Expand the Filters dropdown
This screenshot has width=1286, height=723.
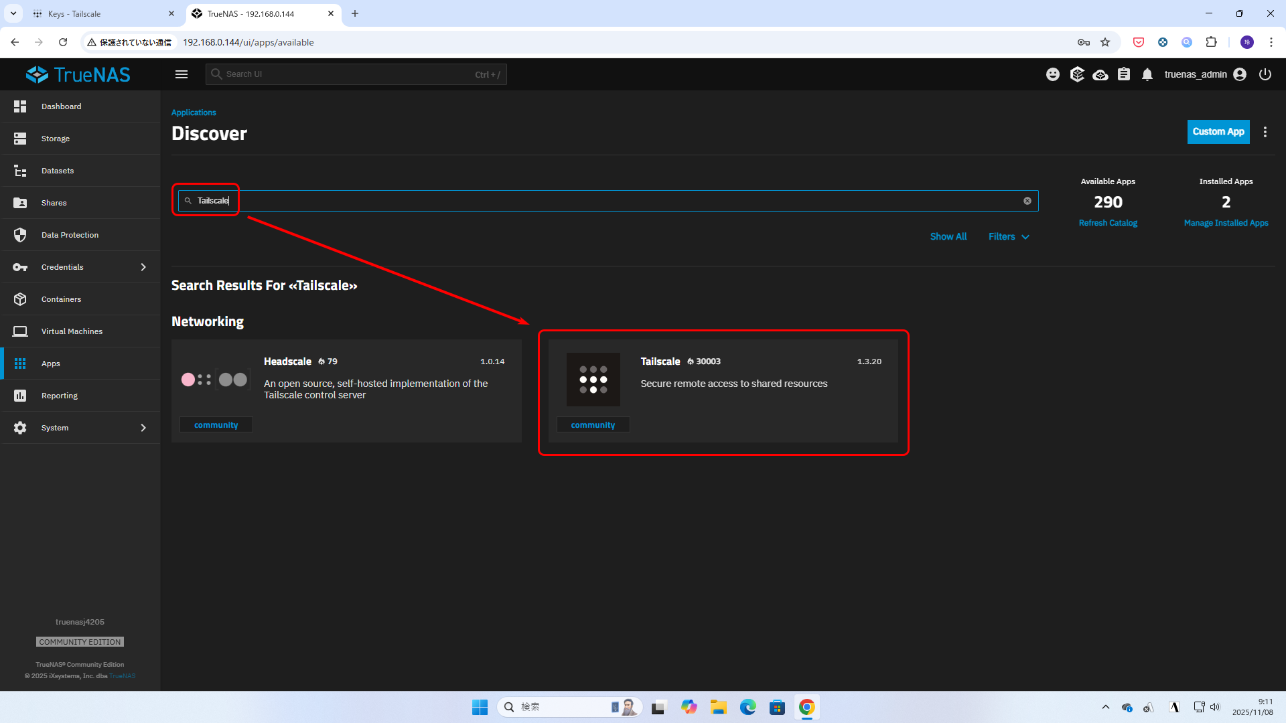(x=1009, y=236)
